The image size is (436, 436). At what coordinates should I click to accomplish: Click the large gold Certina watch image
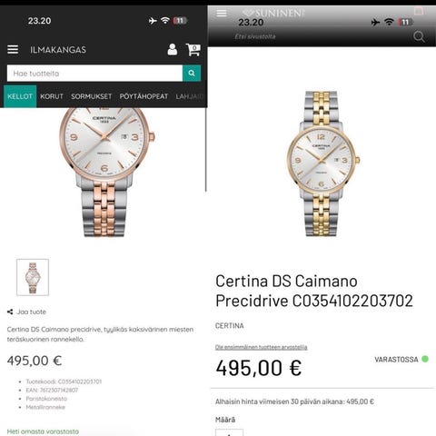[x=323, y=163]
